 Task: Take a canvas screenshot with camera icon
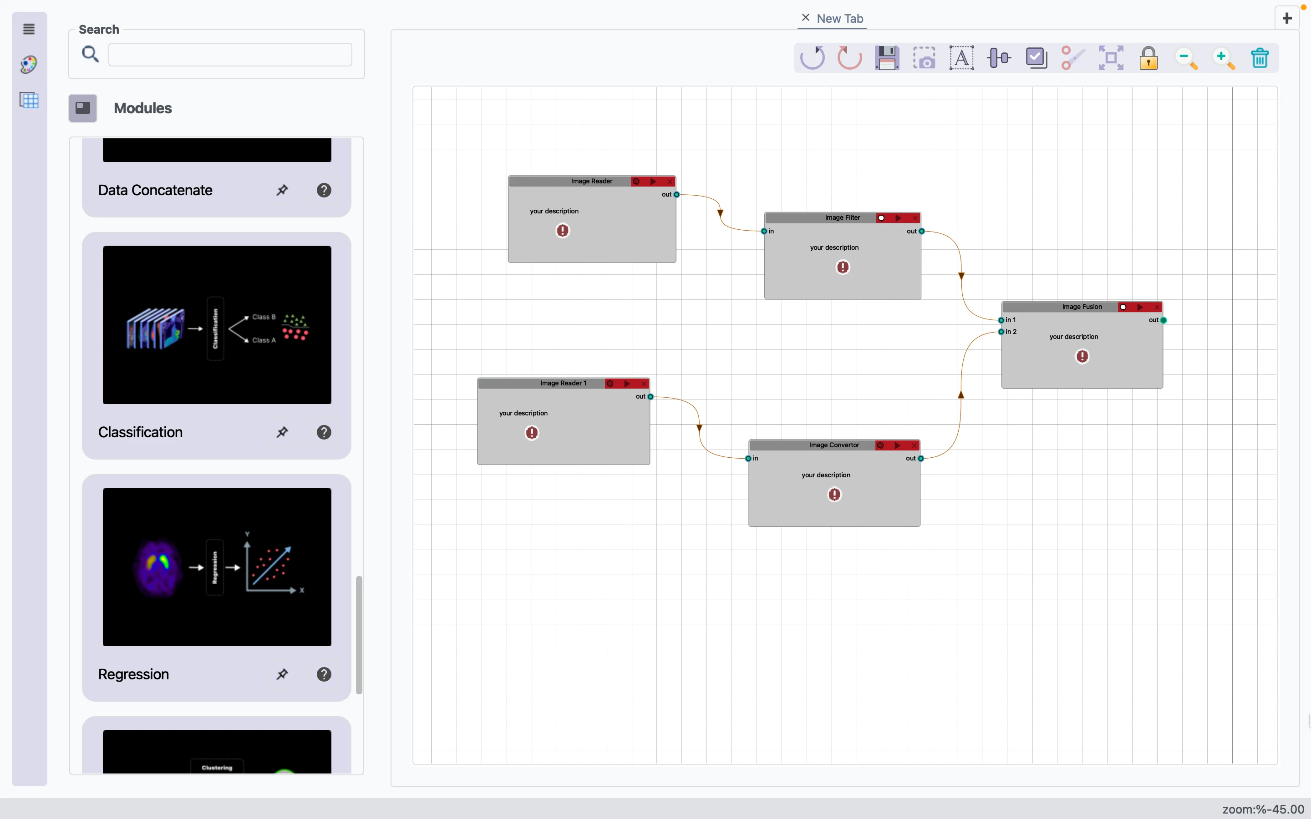924,58
